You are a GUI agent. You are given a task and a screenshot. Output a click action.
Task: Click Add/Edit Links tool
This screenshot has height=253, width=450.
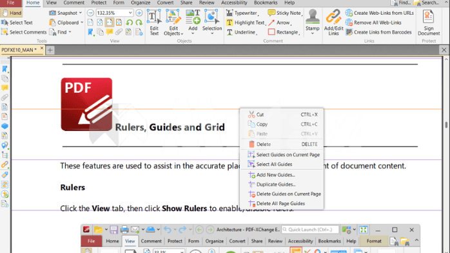333,23
